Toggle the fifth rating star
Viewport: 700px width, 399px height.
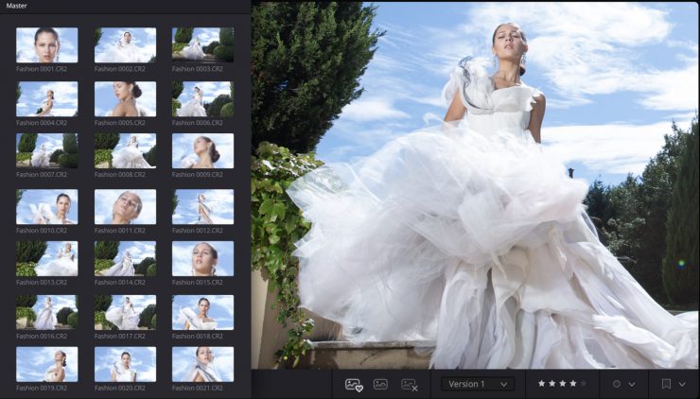(584, 384)
